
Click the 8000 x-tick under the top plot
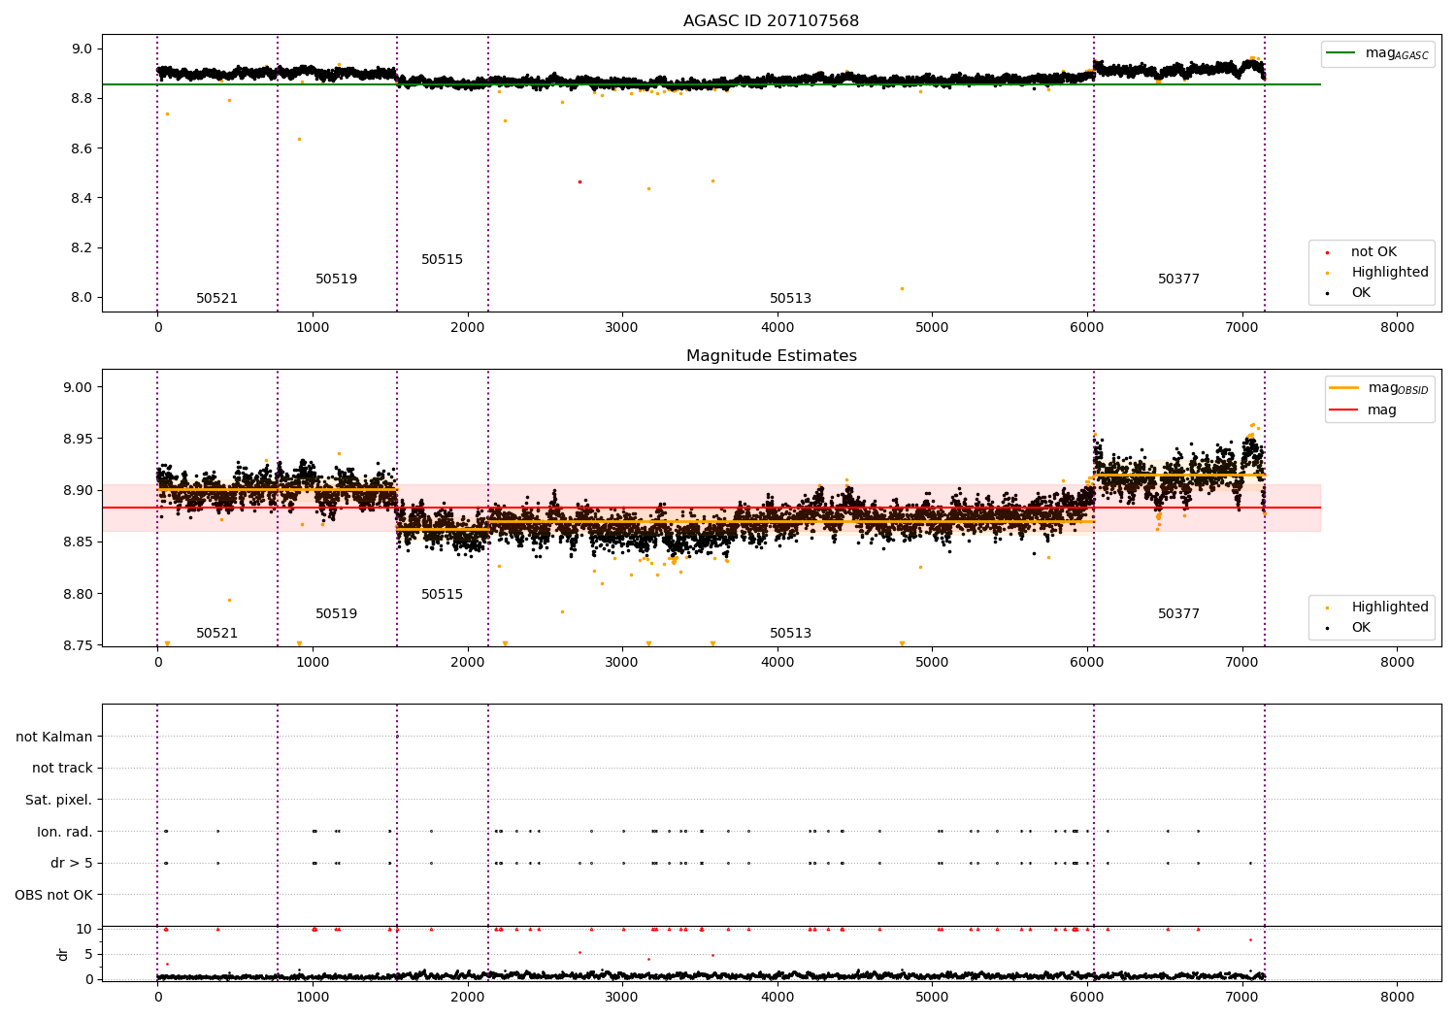[x=1397, y=328]
